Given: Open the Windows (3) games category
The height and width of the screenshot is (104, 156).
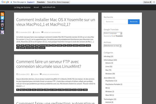Looking at the screenshot, I should [x=110, y=92].
